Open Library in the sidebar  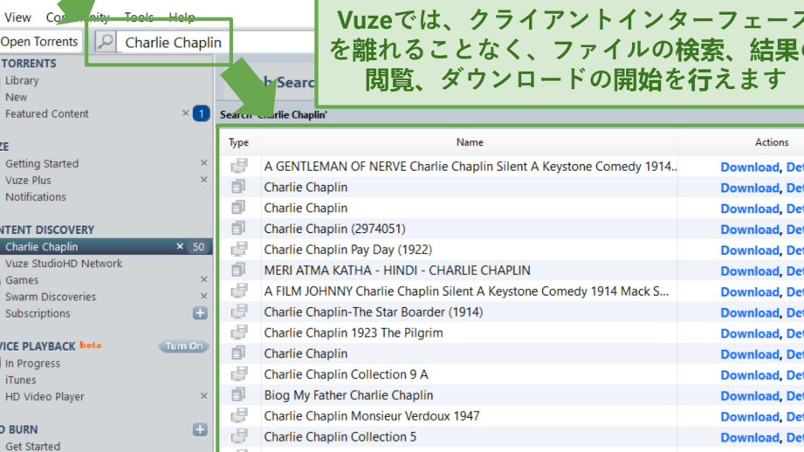point(22,80)
